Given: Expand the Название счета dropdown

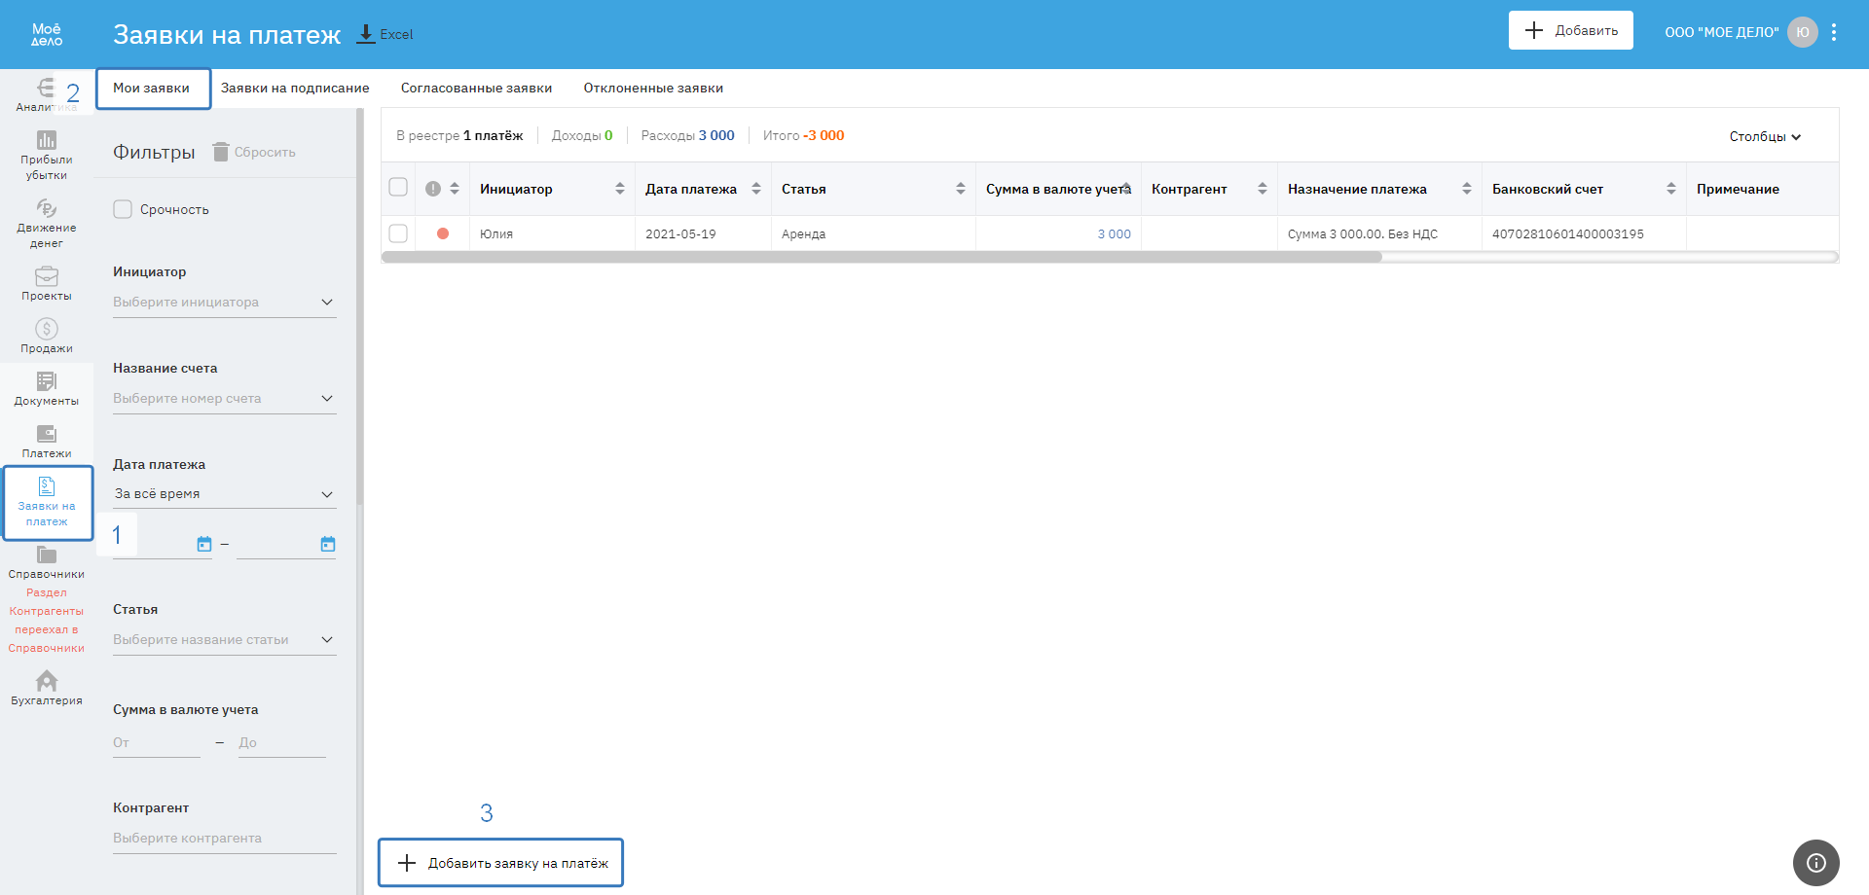Looking at the screenshot, I should 225,399.
